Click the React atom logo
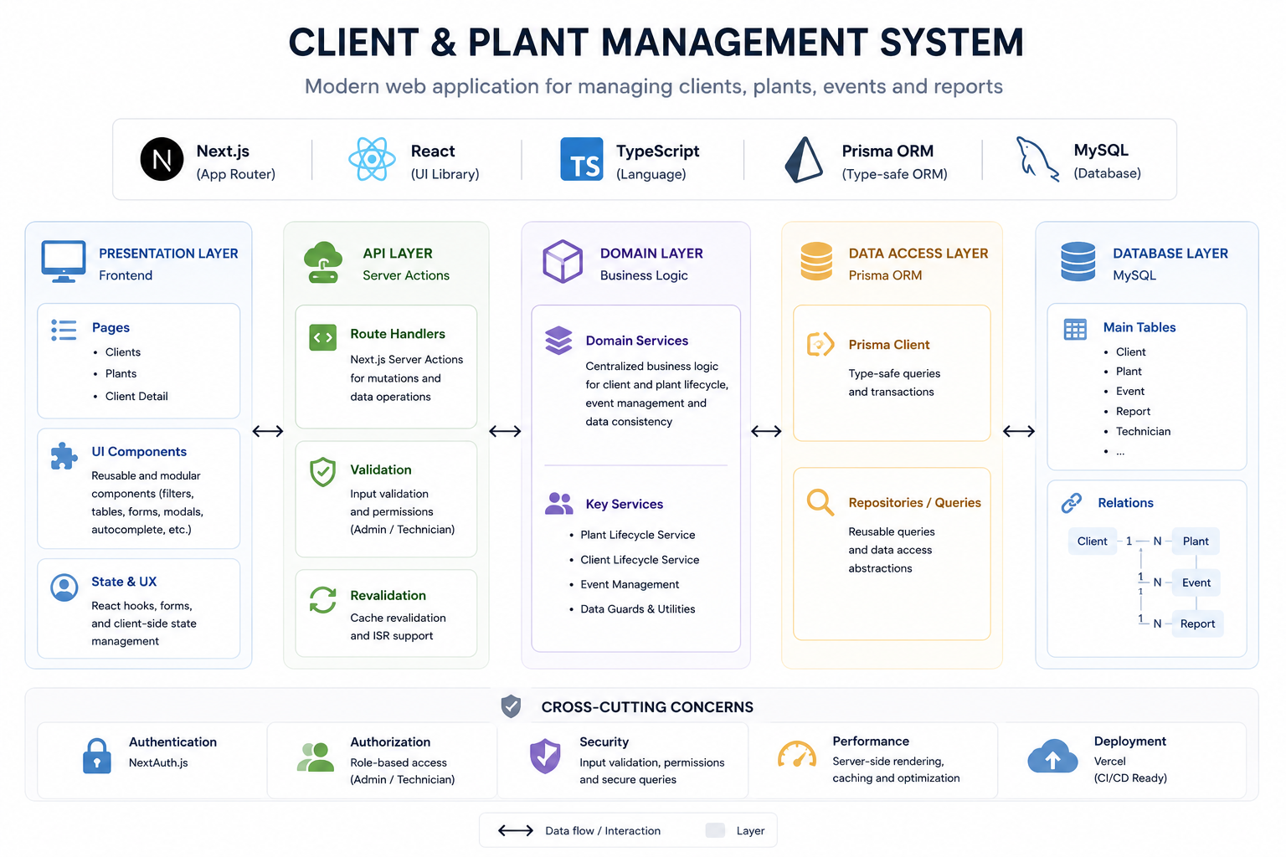Viewport: 1286px width, 857px height. [x=372, y=159]
